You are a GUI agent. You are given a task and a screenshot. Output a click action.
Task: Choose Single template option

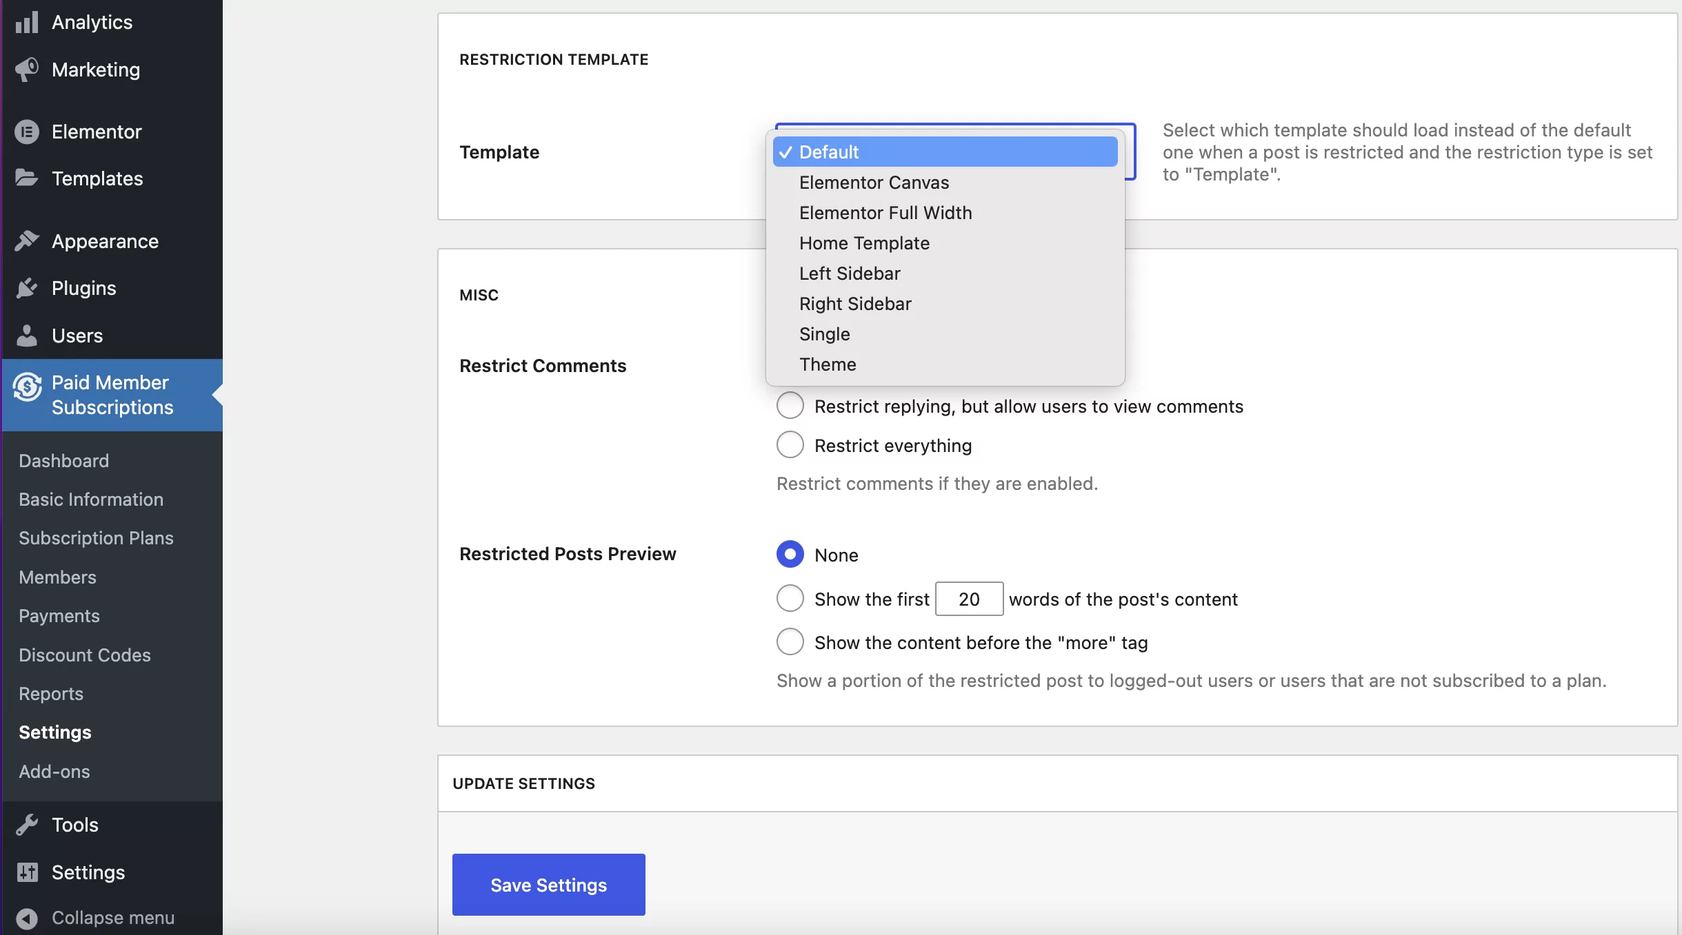pos(945,334)
